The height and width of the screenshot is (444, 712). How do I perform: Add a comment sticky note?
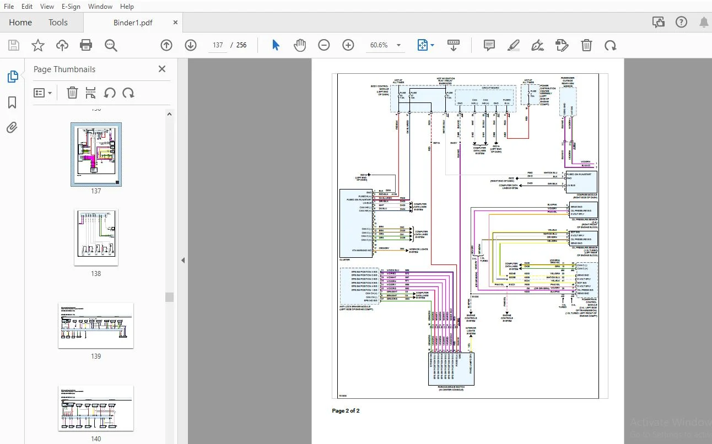489,45
